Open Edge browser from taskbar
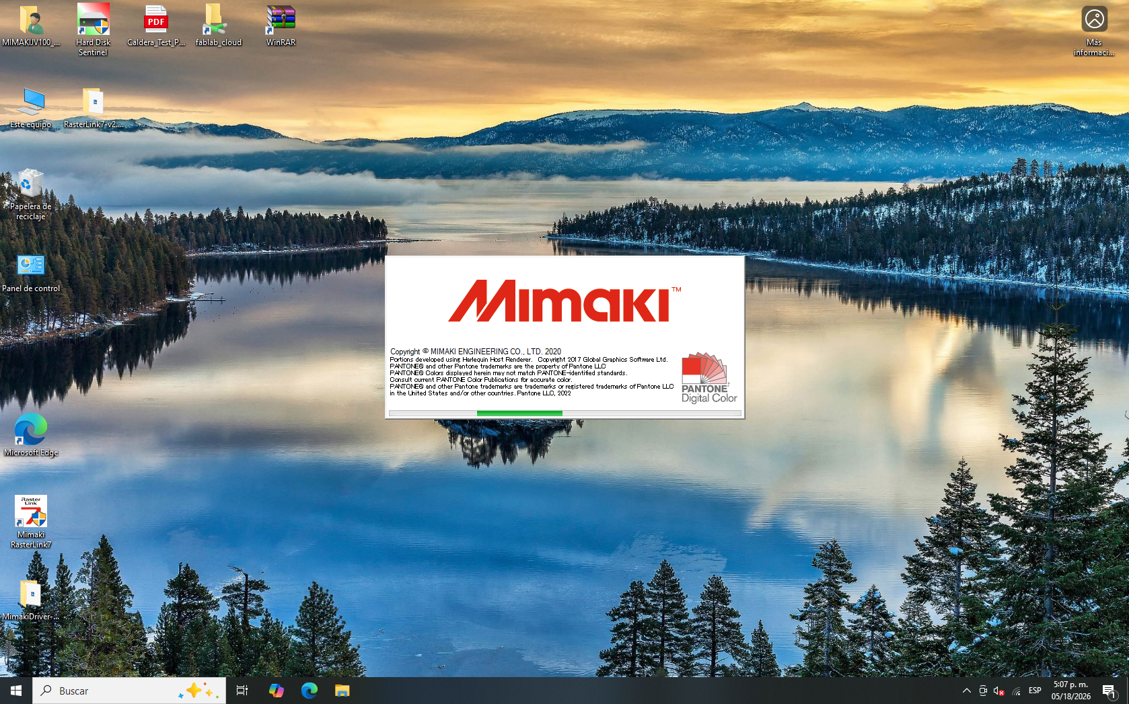 point(309,691)
